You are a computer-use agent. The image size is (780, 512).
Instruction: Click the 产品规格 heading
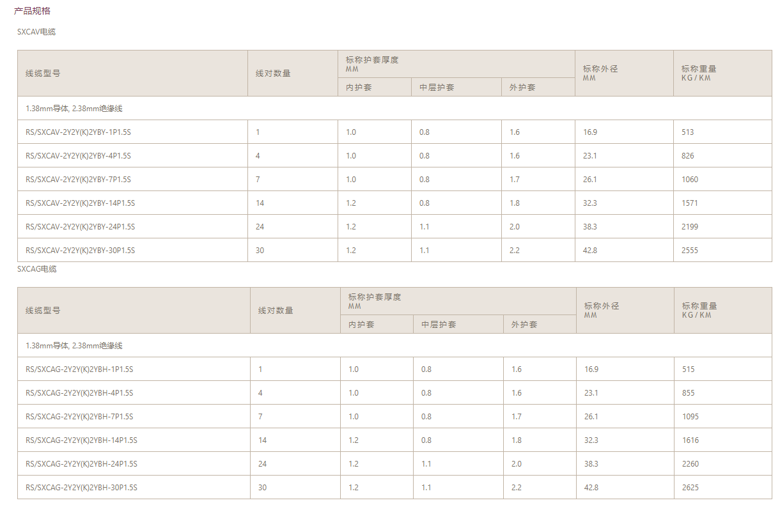coord(32,11)
